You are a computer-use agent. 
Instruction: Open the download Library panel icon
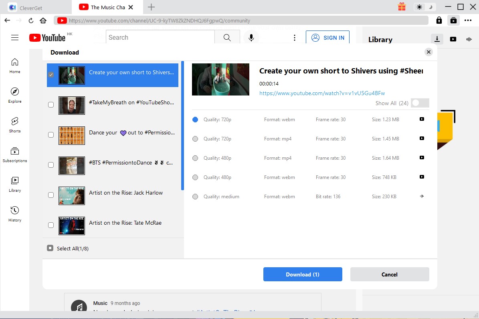(437, 39)
